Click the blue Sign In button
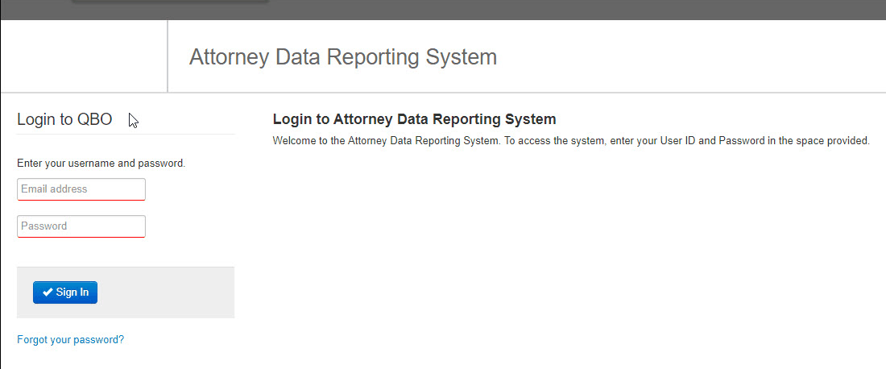886x369 pixels. tap(65, 292)
